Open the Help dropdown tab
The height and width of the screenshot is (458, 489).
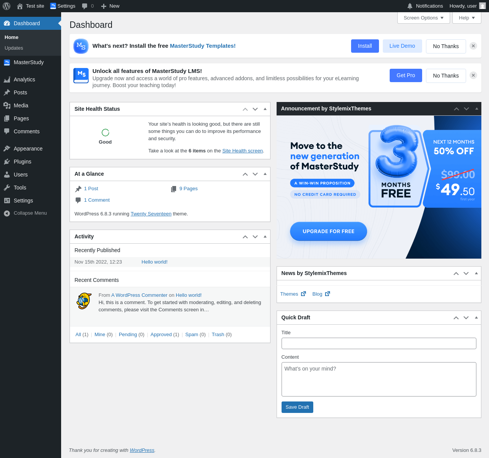pos(467,18)
